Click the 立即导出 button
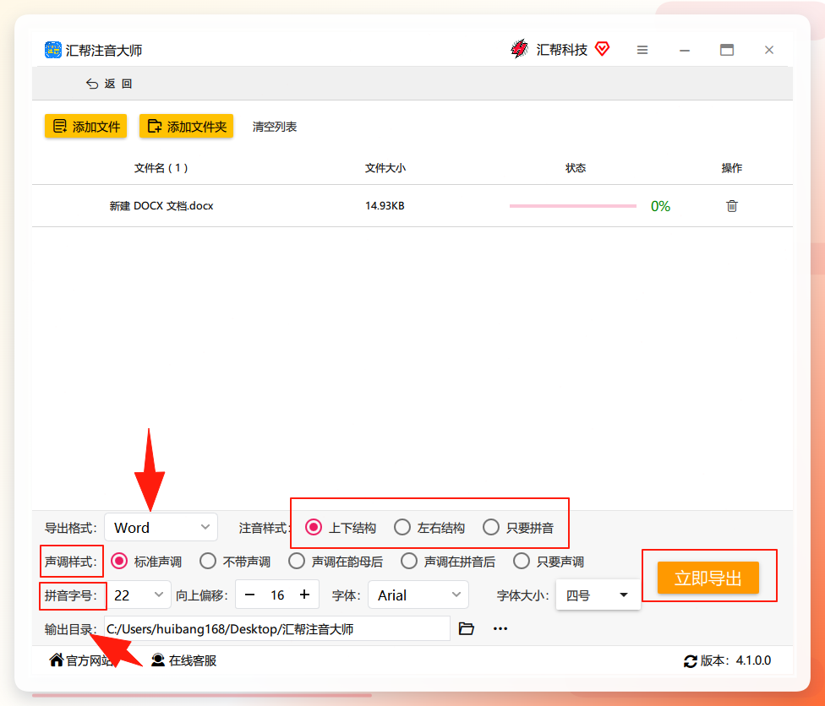Screen dimensions: 825x706 [708, 578]
